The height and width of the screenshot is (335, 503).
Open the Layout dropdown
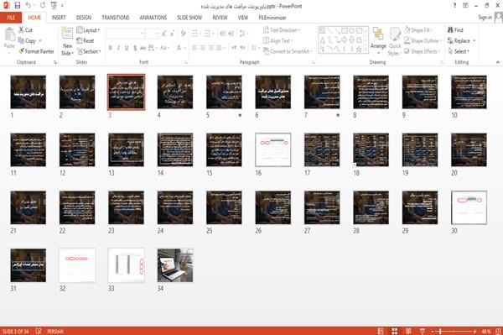coord(88,30)
